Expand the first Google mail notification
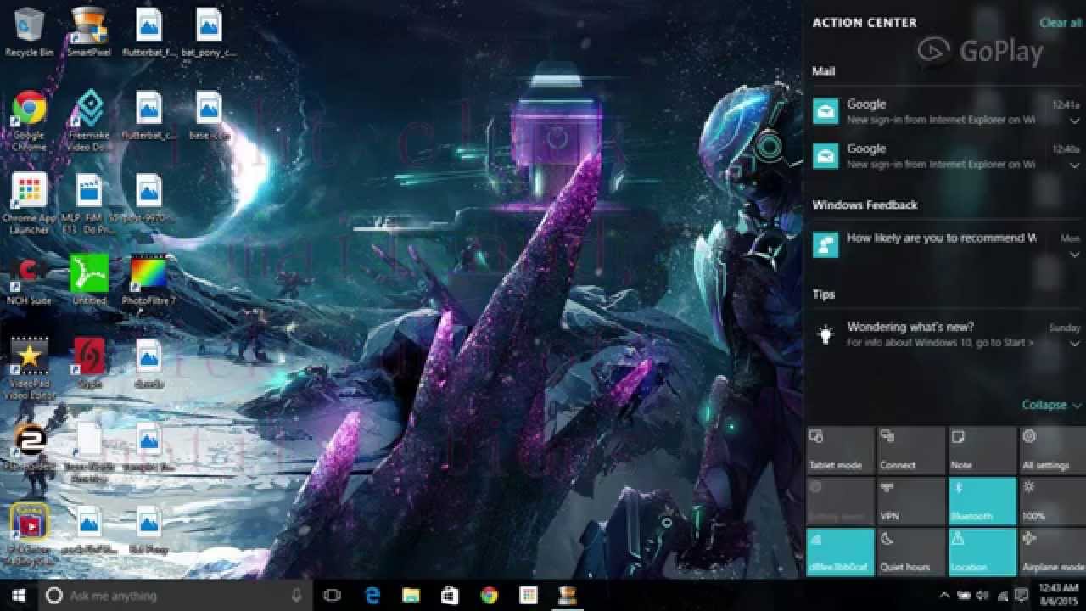The height and width of the screenshot is (611, 1086). (1075, 121)
